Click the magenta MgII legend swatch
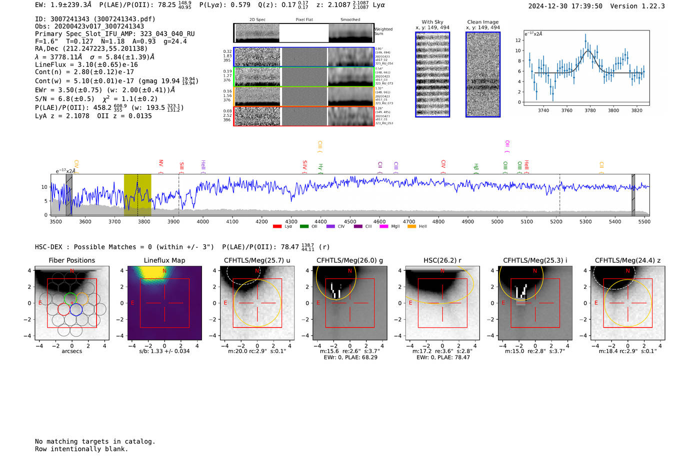 point(384,226)
